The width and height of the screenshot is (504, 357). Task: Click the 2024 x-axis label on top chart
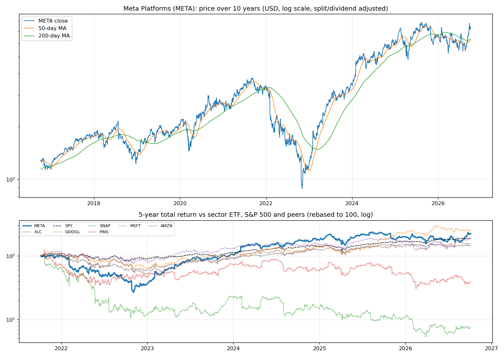352,203
